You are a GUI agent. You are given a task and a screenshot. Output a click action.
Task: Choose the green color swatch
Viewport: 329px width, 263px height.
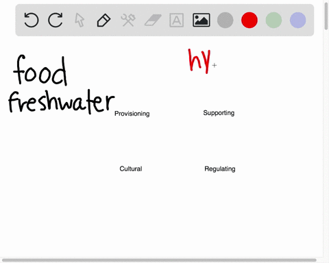click(273, 20)
